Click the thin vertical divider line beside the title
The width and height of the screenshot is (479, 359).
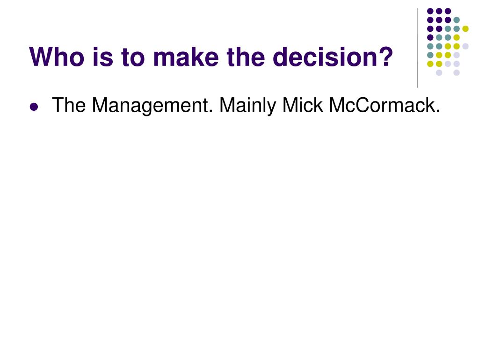pos(417,48)
